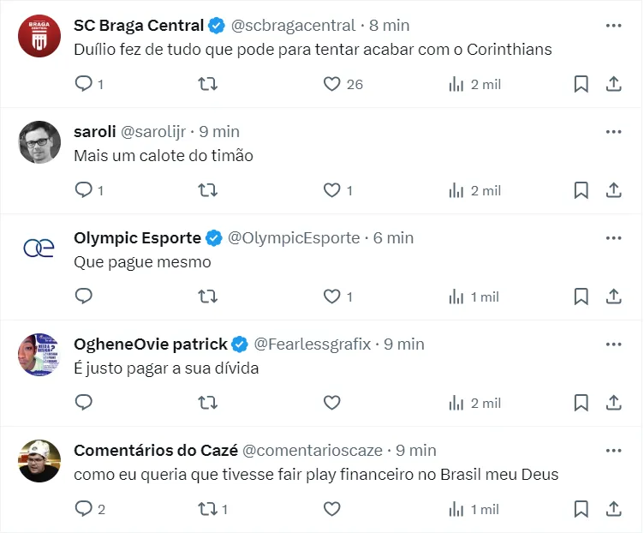Bookmark the saroli tweet

(x=581, y=190)
